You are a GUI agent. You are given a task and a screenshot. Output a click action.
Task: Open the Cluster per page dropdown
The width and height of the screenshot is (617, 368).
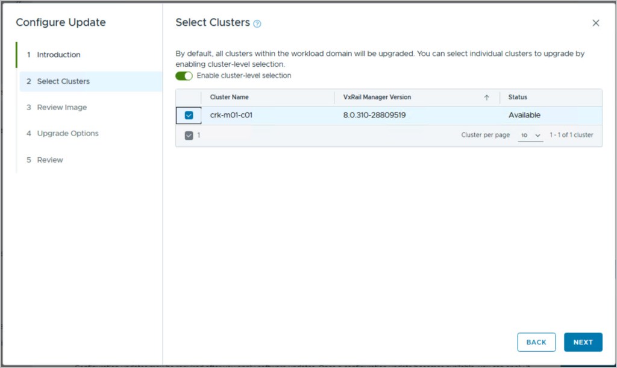coord(530,136)
